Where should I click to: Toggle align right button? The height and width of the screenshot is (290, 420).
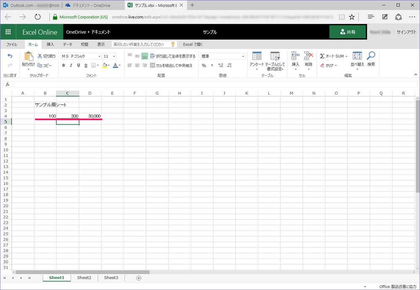point(144,65)
